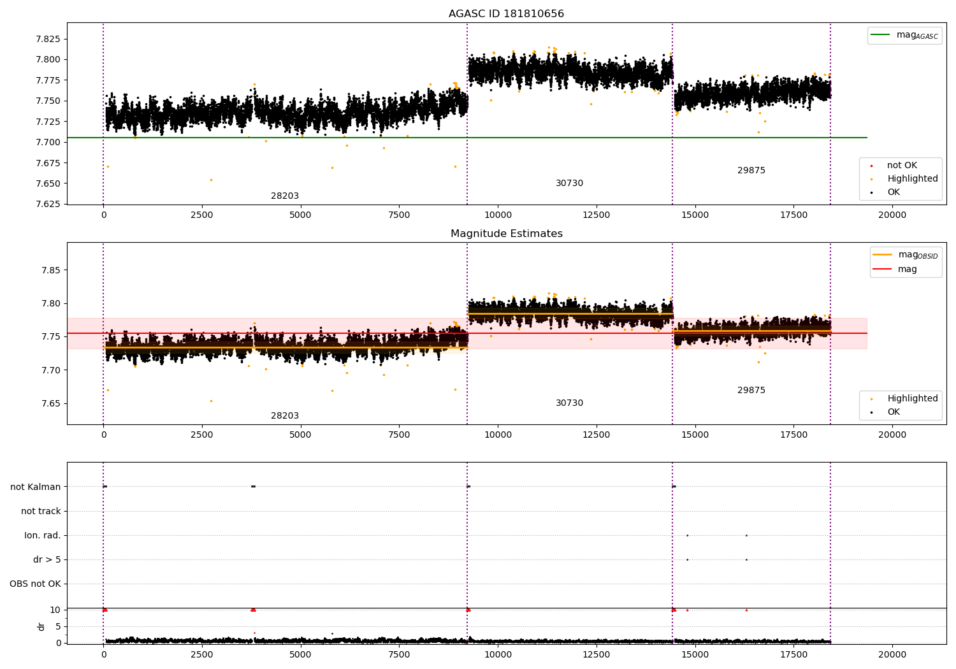
Task: Click the horizontal red mag line in middle plot
Action: 467,333
